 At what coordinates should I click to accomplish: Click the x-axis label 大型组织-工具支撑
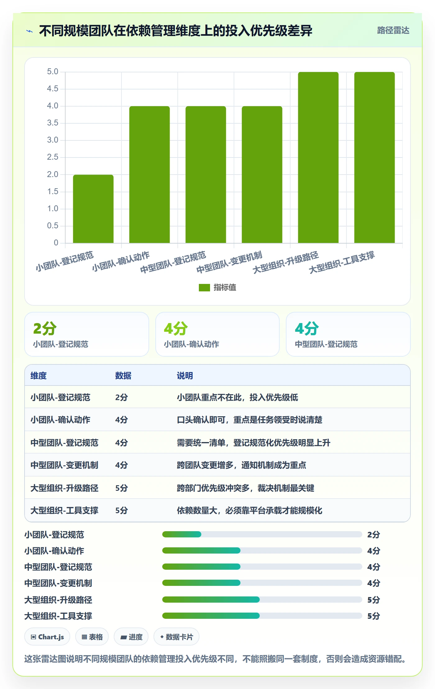coord(342,262)
